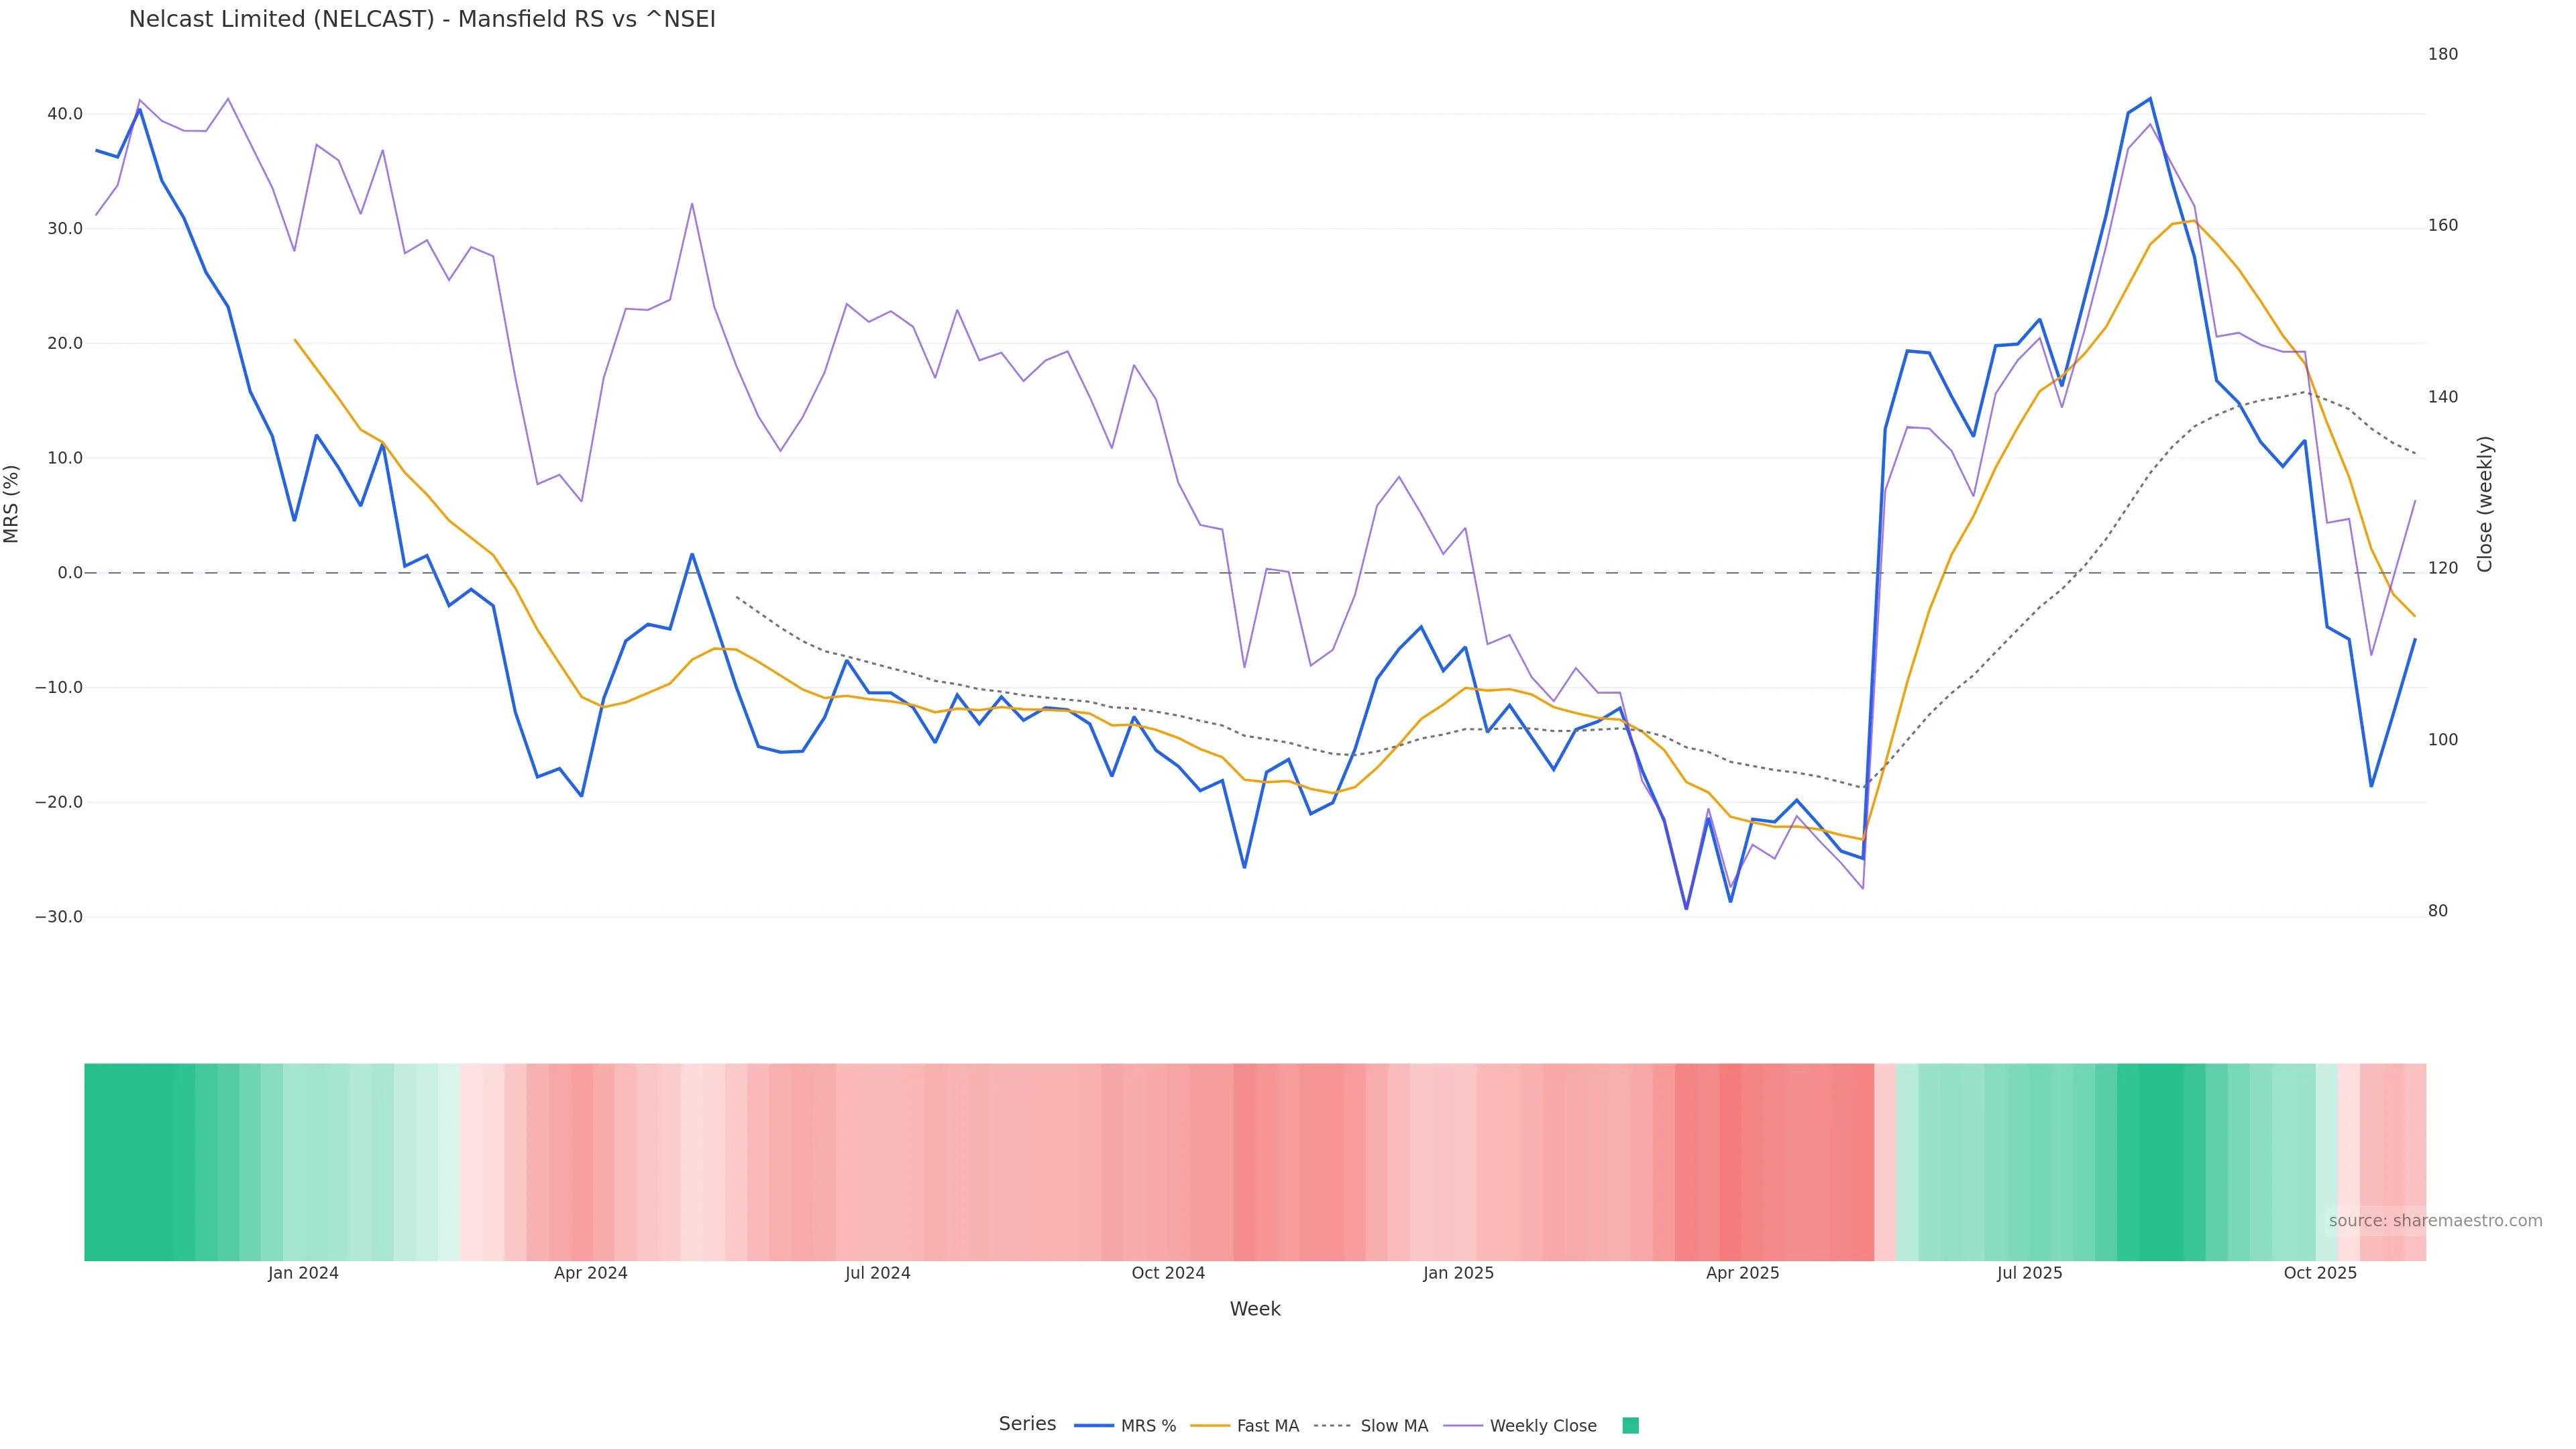Viewport: 2576px width, 1449px height.
Task: Click the Close (weekly) axis title
Action: click(2485, 504)
